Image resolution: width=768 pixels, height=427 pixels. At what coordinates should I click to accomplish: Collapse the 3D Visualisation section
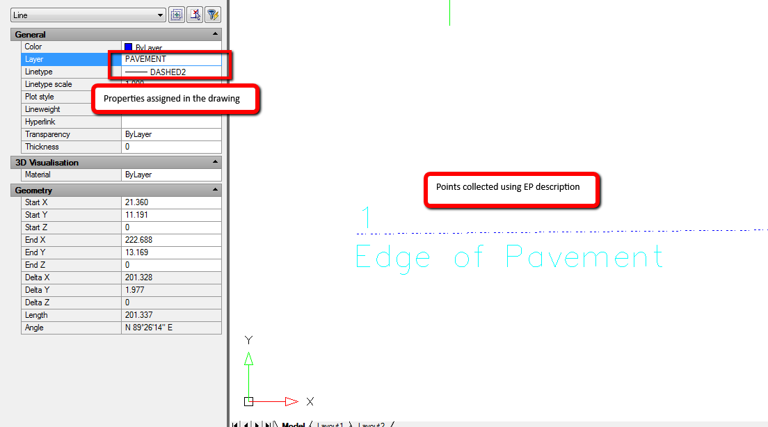[x=215, y=162]
